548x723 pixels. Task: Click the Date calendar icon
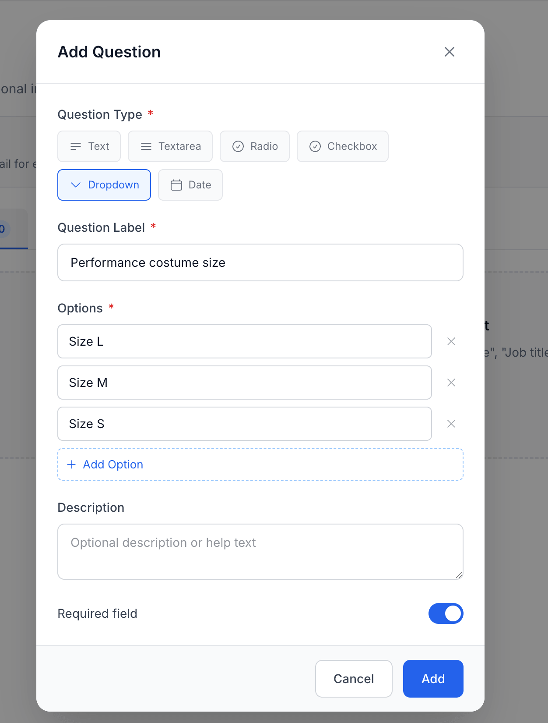tap(176, 185)
